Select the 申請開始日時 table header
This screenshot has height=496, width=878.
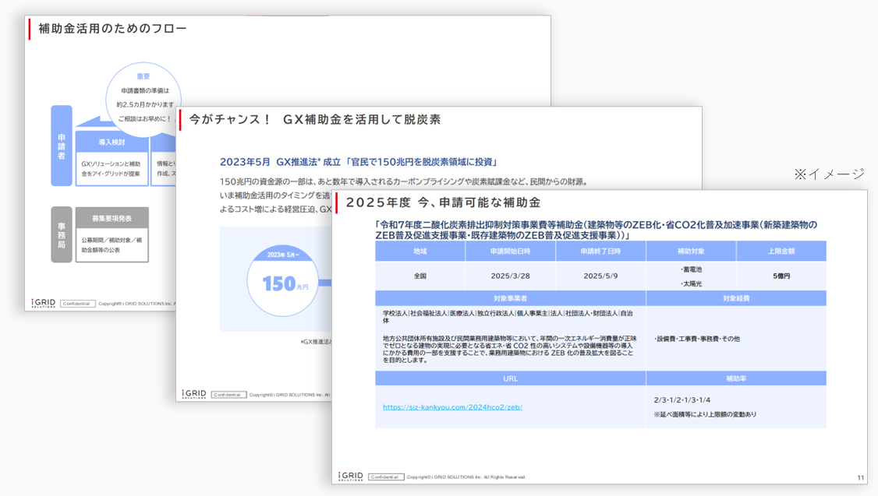pyautogui.click(x=510, y=252)
